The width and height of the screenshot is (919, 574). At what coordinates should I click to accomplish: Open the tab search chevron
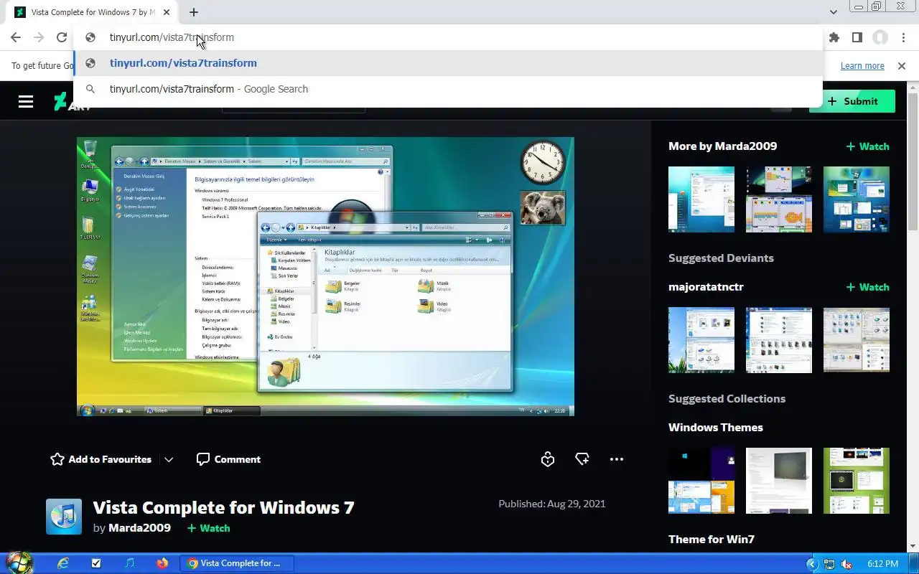(x=833, y=12)
